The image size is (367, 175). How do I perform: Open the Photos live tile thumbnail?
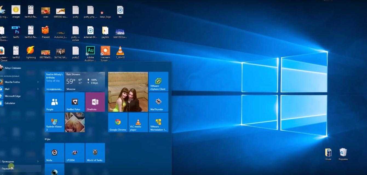[128, 92]
